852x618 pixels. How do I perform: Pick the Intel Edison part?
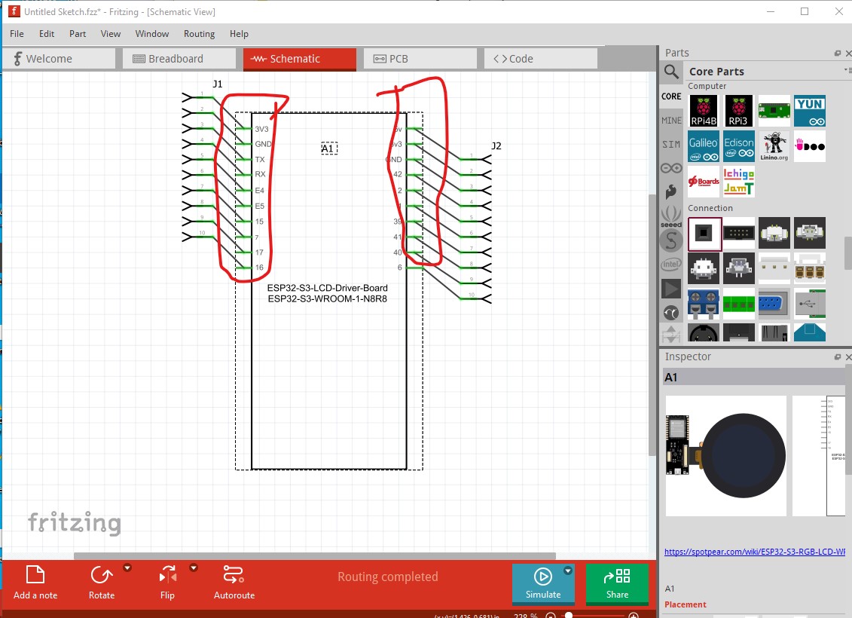[738, 146]
